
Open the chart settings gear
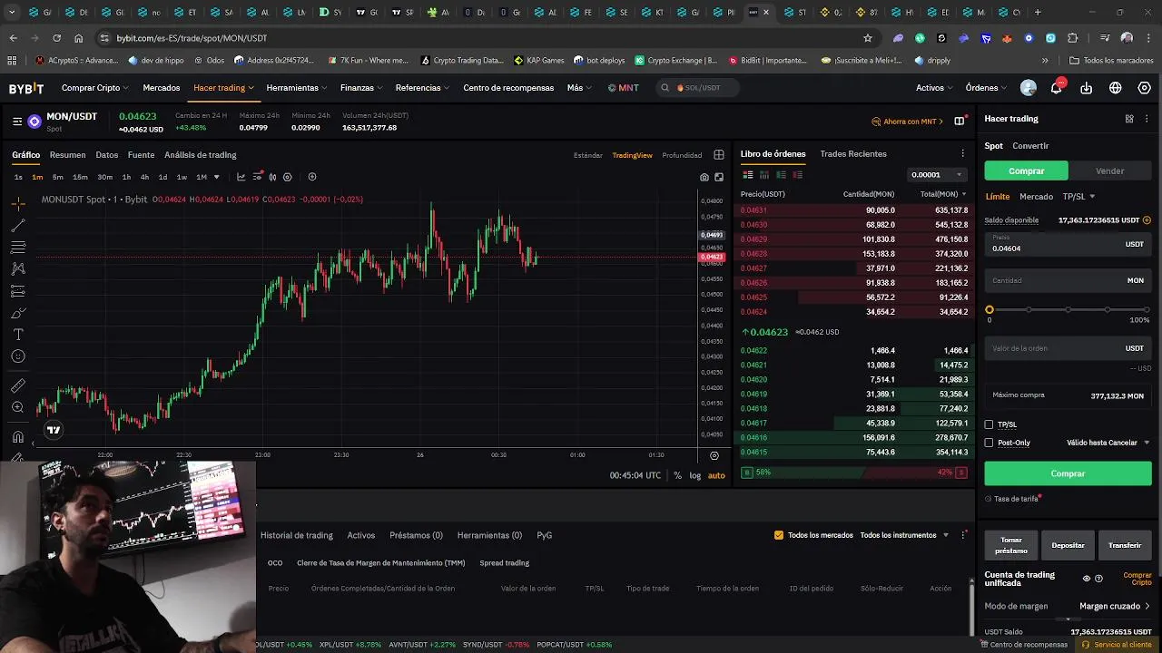288,177
